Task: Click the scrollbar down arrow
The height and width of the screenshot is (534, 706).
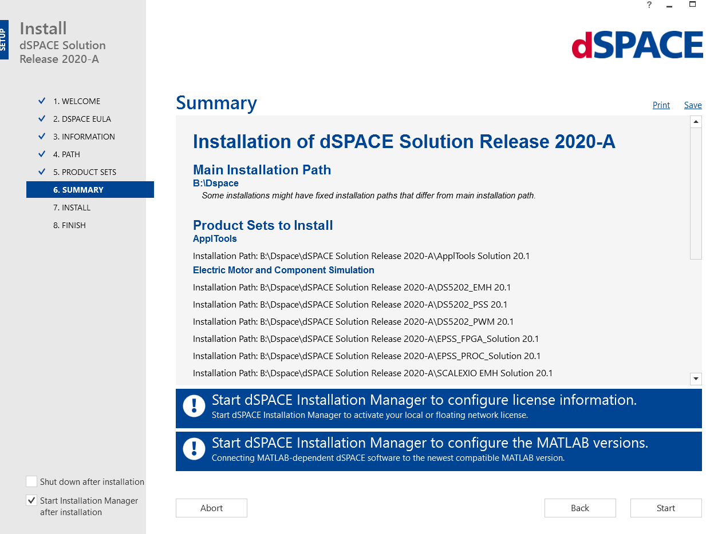Action: coord(696,378)
